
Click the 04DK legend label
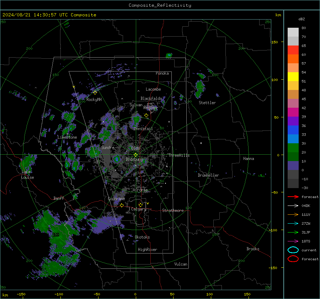tap(306, 206)
